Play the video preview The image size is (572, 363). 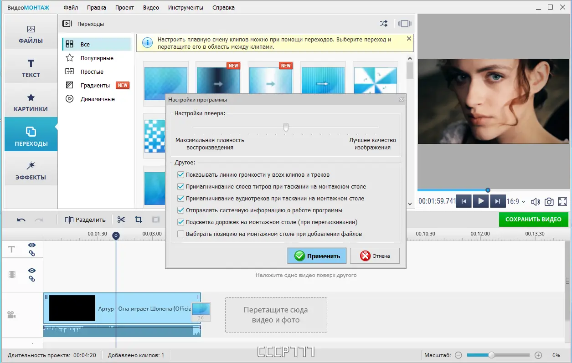click(481, 201)
